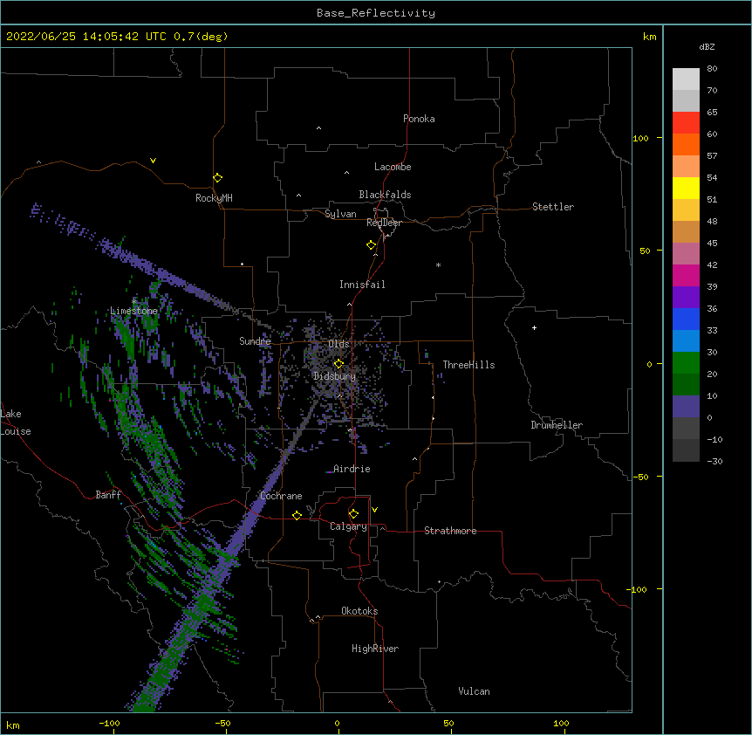This screenshot has height=735, width=752.
Task: Click the yellow diamond marker below Cochrane label
Action: pyautogui.click(x=297, y=515)
